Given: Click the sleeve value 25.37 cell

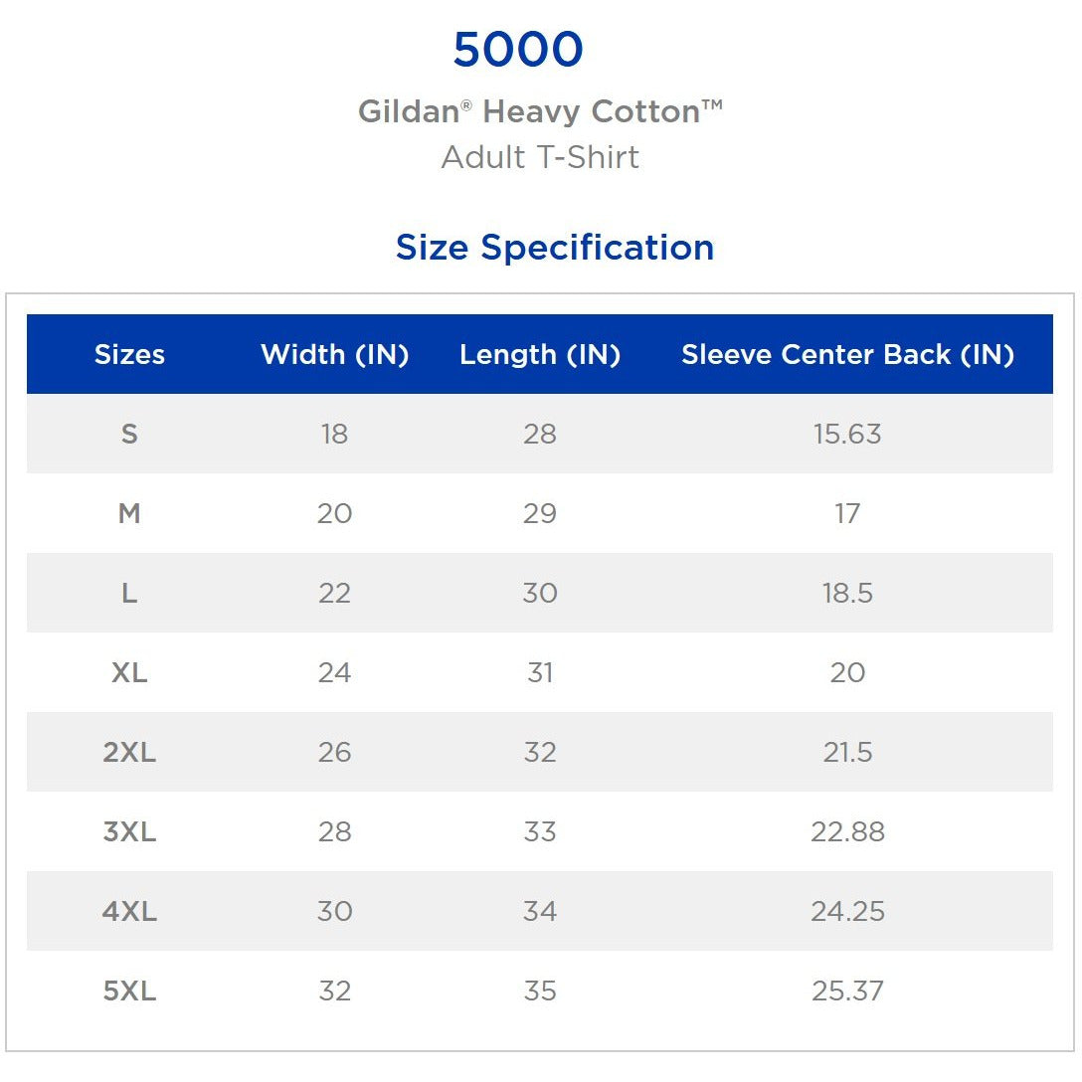Looking at the screenshot, I should click(847, 992).
